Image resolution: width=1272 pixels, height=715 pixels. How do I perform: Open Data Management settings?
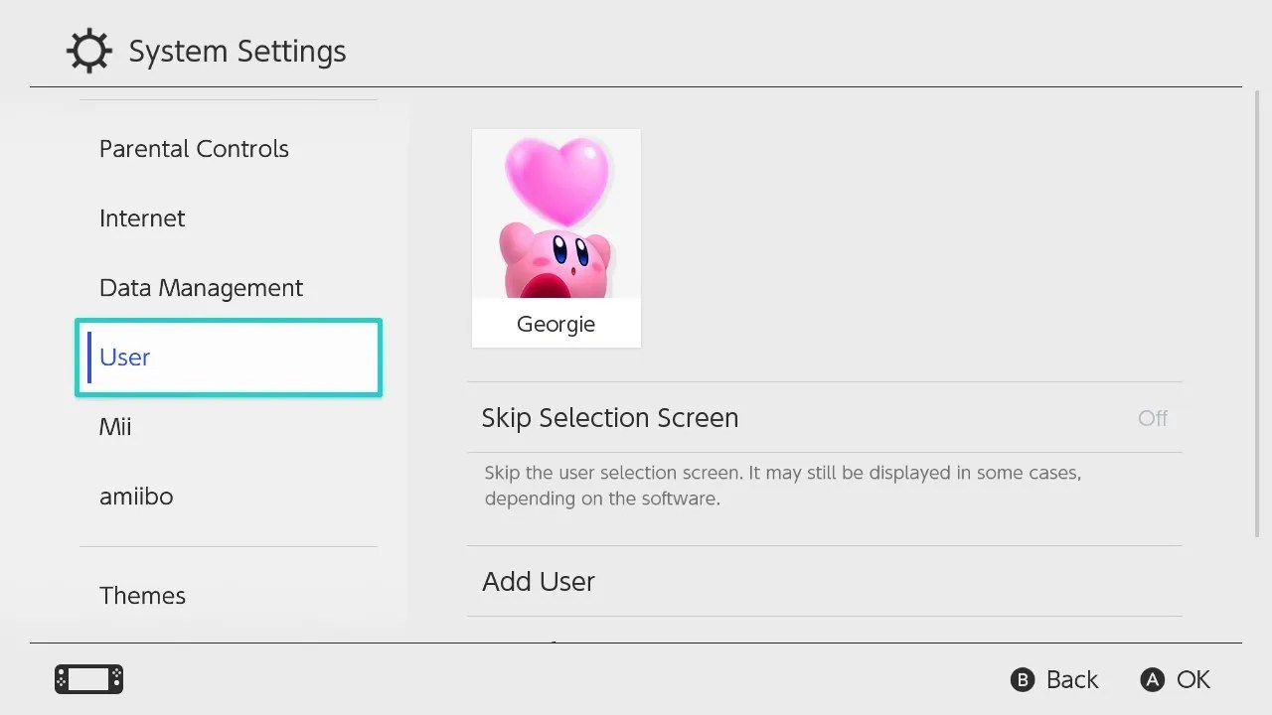[201, 288]
